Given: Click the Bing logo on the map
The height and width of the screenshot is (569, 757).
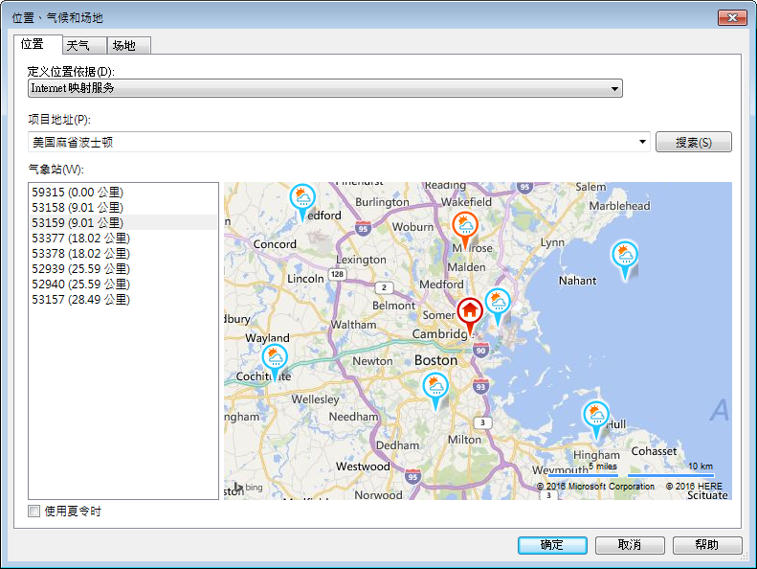Looking at the screenshot, I should tap(248, 487).
